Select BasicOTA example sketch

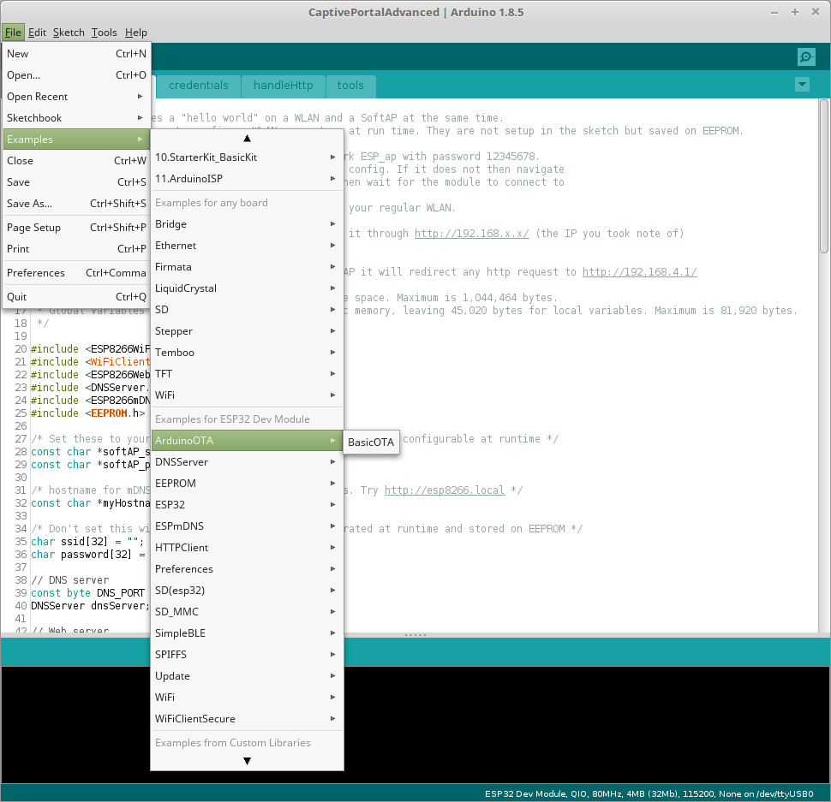[x=371, y=443]
